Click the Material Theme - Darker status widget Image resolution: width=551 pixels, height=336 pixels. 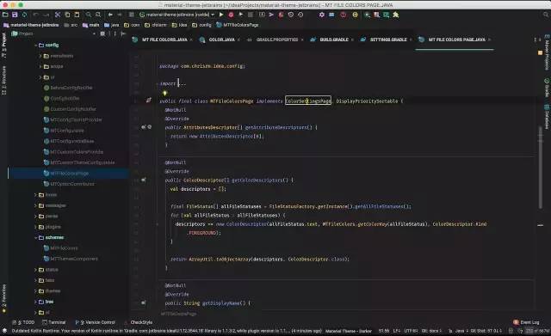(x=348, y=331)
